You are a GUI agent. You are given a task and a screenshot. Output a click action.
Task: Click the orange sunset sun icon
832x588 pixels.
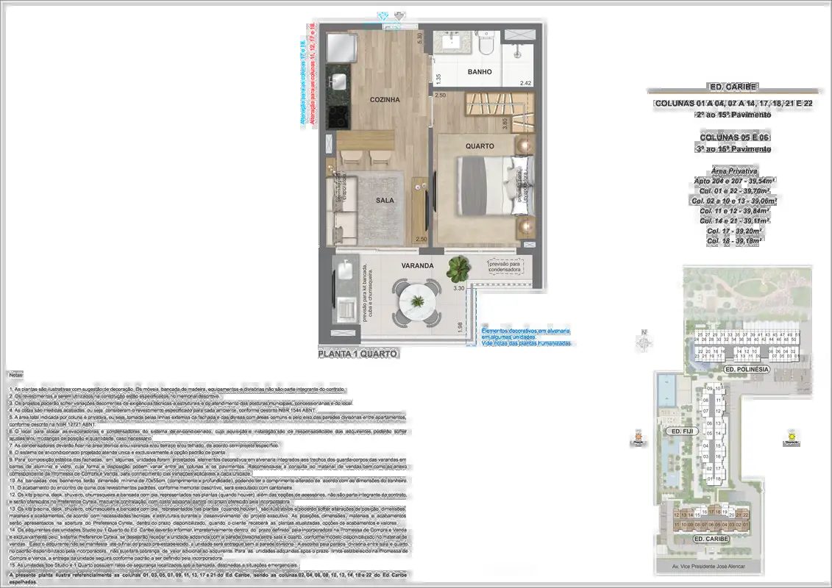(x=639, y=437)
